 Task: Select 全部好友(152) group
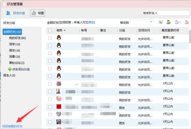12,32
